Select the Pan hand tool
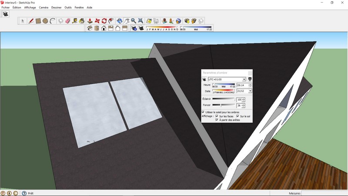The image size is (348, 196). coord(127,21)
